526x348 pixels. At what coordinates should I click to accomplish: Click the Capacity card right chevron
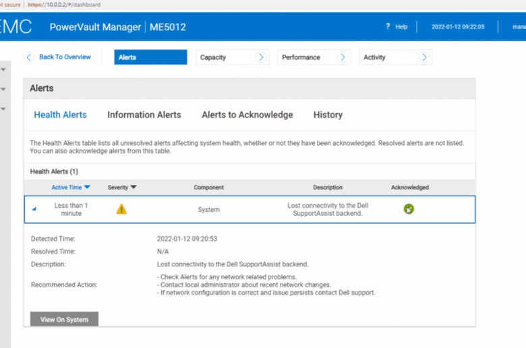(x=261, y=57)
